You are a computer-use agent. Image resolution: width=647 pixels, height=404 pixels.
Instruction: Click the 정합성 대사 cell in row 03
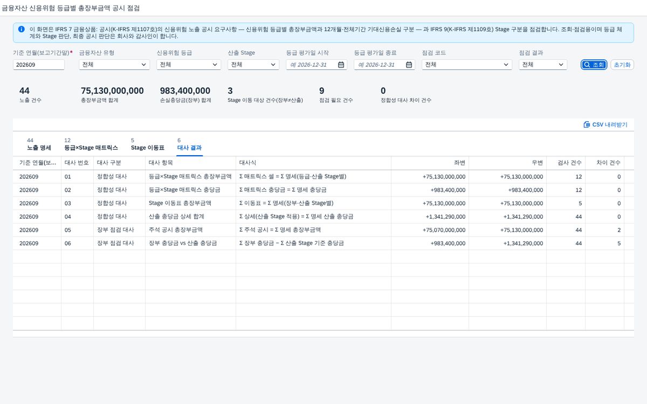pos(118,204)
